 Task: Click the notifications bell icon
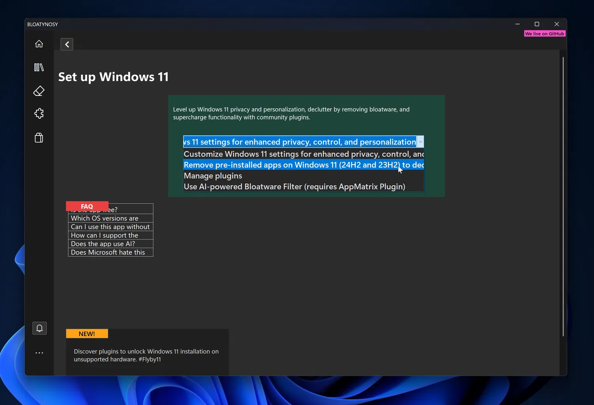pos(40,328)
